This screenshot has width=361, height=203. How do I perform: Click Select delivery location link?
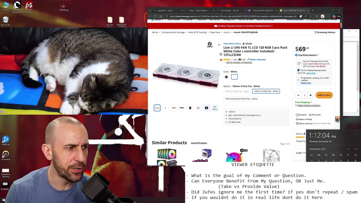(309, 105)
